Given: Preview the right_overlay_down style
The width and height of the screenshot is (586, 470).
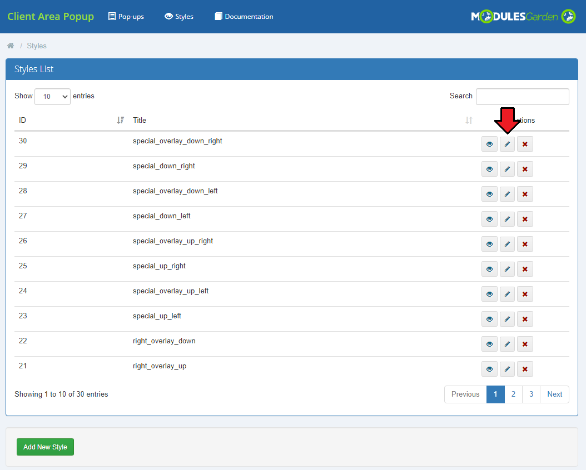Looking at the screenshot, I should tap(489, 344).
